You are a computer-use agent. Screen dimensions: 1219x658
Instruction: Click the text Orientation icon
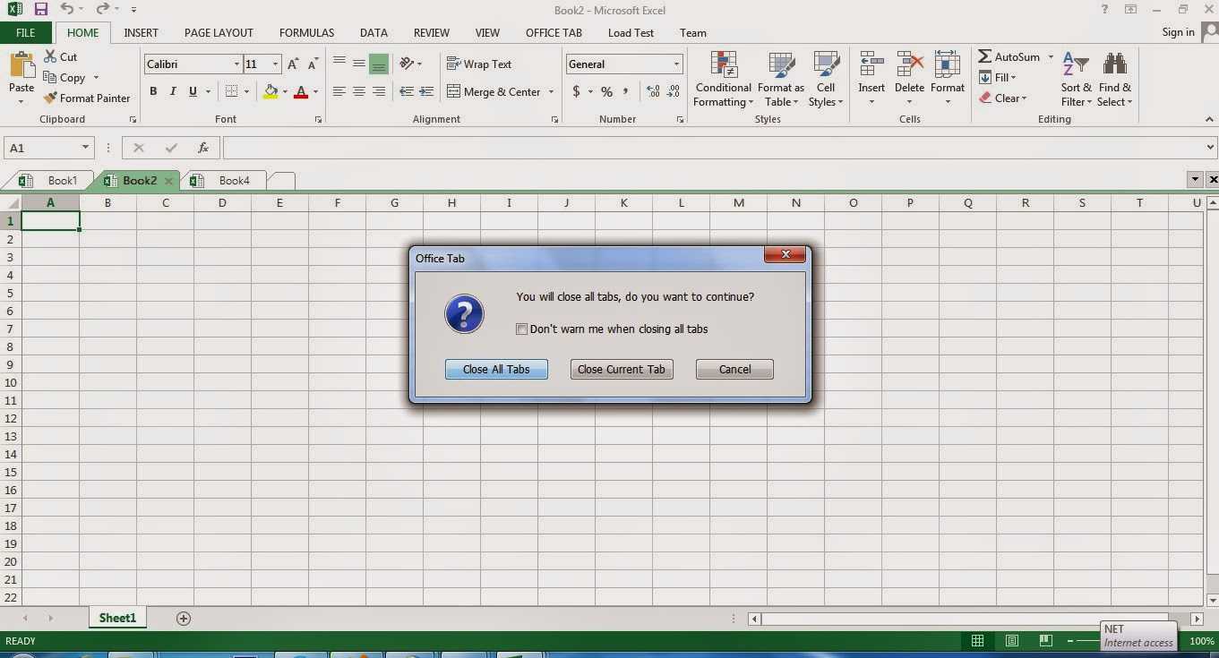[408, 64]
